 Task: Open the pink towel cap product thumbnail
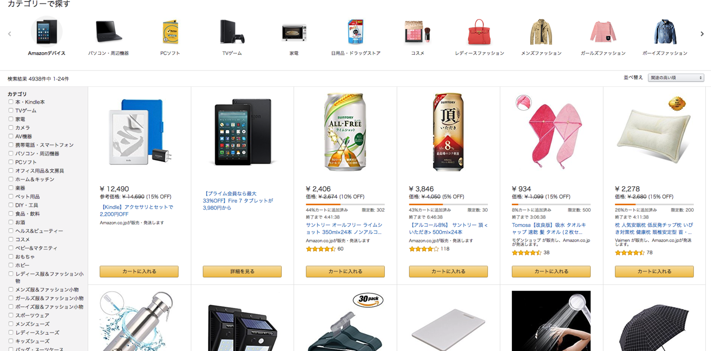551,132
